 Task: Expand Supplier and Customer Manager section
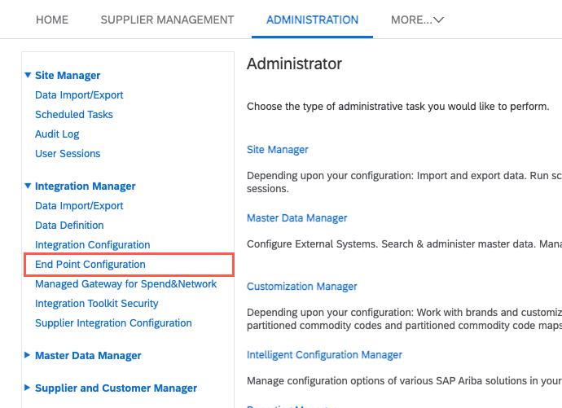(28, 388)
